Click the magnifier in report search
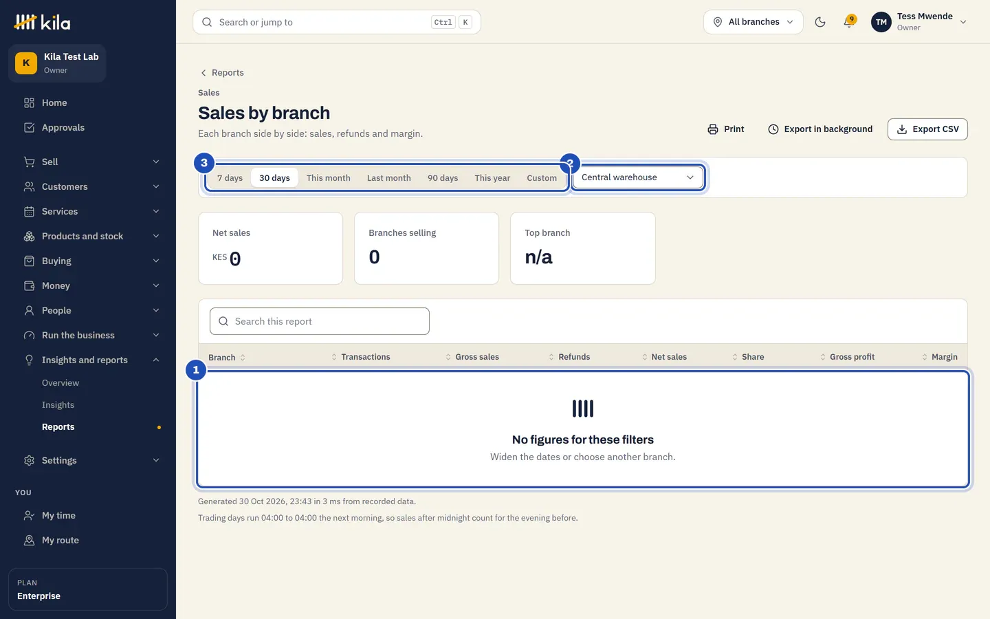 click(223, 321)
